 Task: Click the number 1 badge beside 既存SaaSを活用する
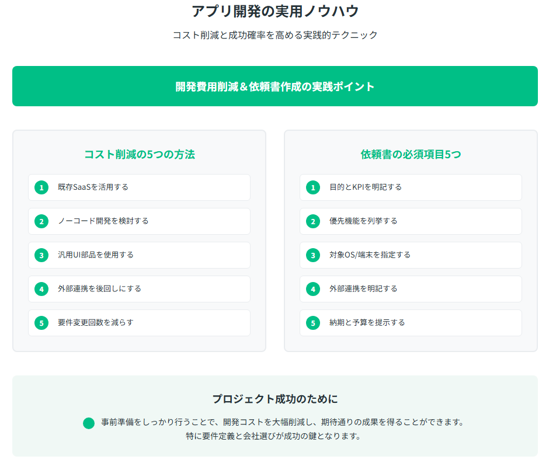click(41, 187)
